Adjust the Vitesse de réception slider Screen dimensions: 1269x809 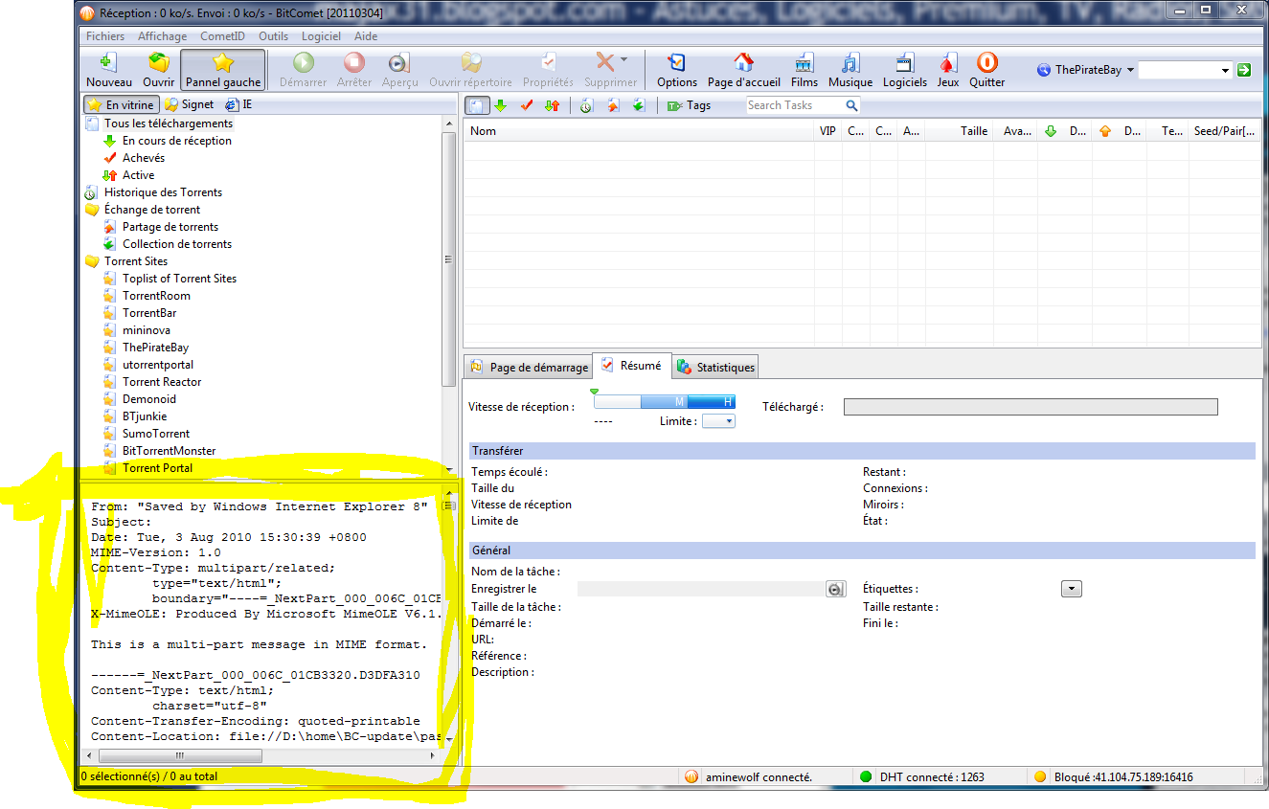point(665,402)
